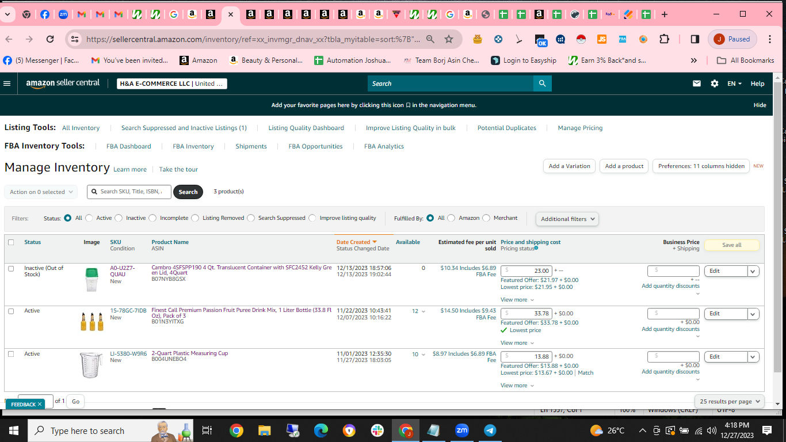Launch Microsoft Edge from the taskbar

320,430
